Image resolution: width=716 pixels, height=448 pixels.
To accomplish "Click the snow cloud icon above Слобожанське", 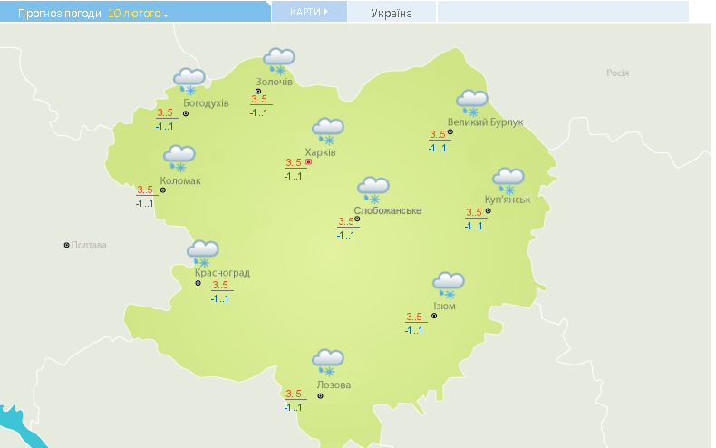I will [373, 190].
